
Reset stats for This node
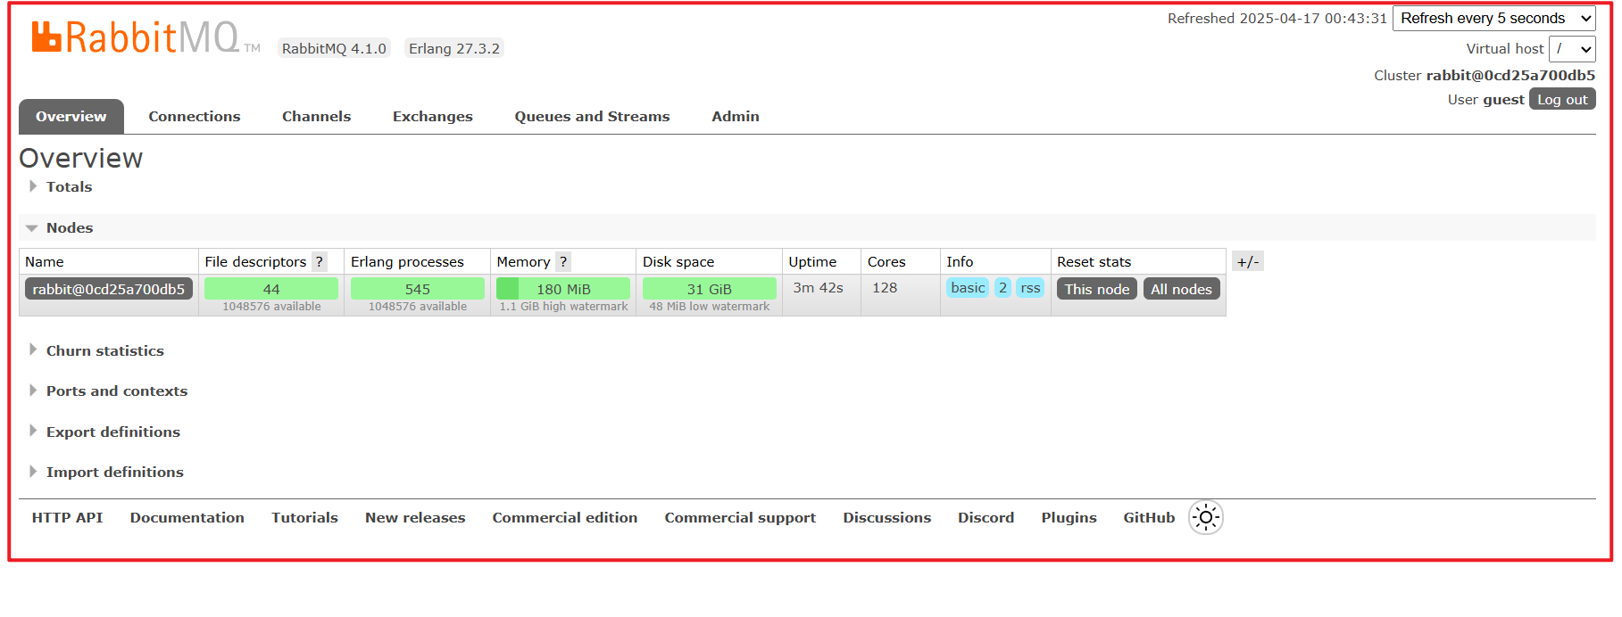tap(1096, 289)
